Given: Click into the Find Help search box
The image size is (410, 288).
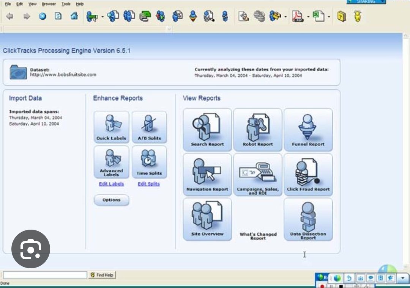Looking at the screenshot, I should point(45,275).
